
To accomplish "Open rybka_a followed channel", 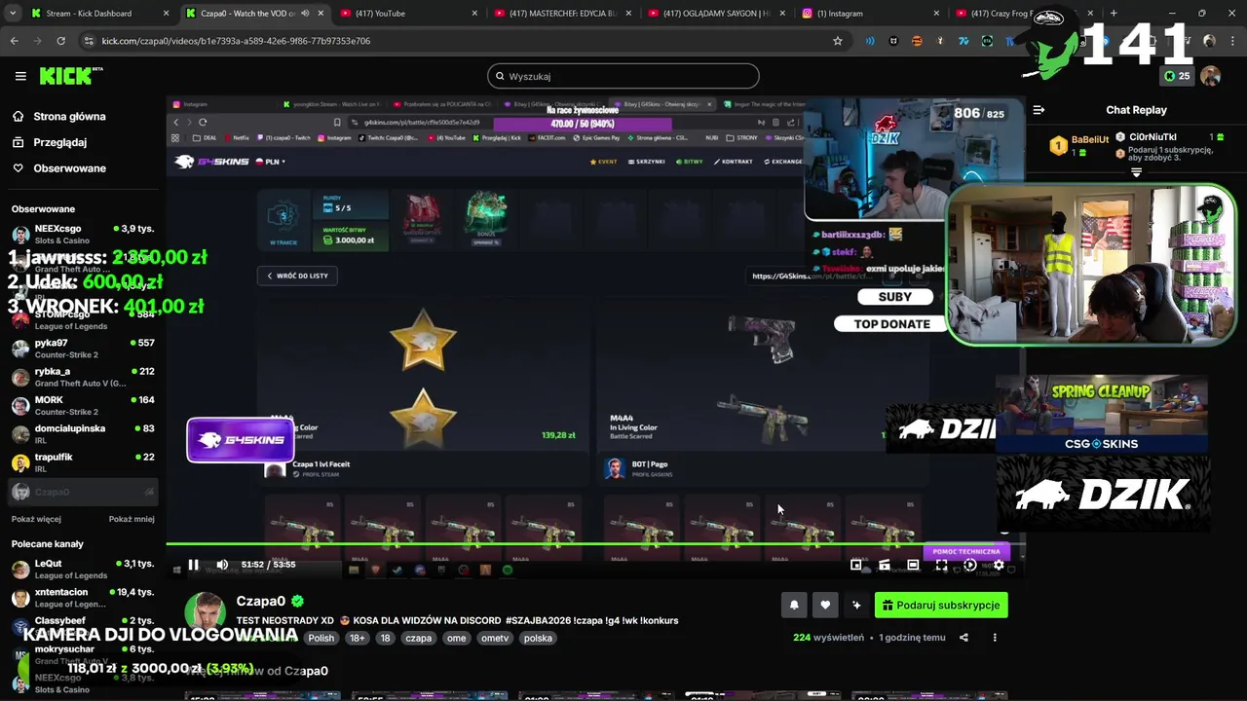I will (x=83, y=378).
